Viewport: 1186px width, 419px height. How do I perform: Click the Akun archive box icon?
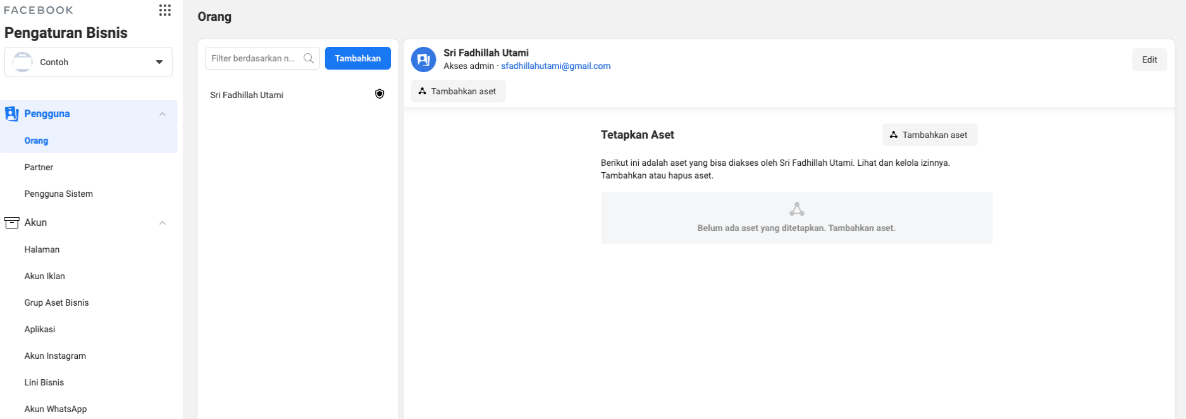pyautogui.click(x=11, y=223)
